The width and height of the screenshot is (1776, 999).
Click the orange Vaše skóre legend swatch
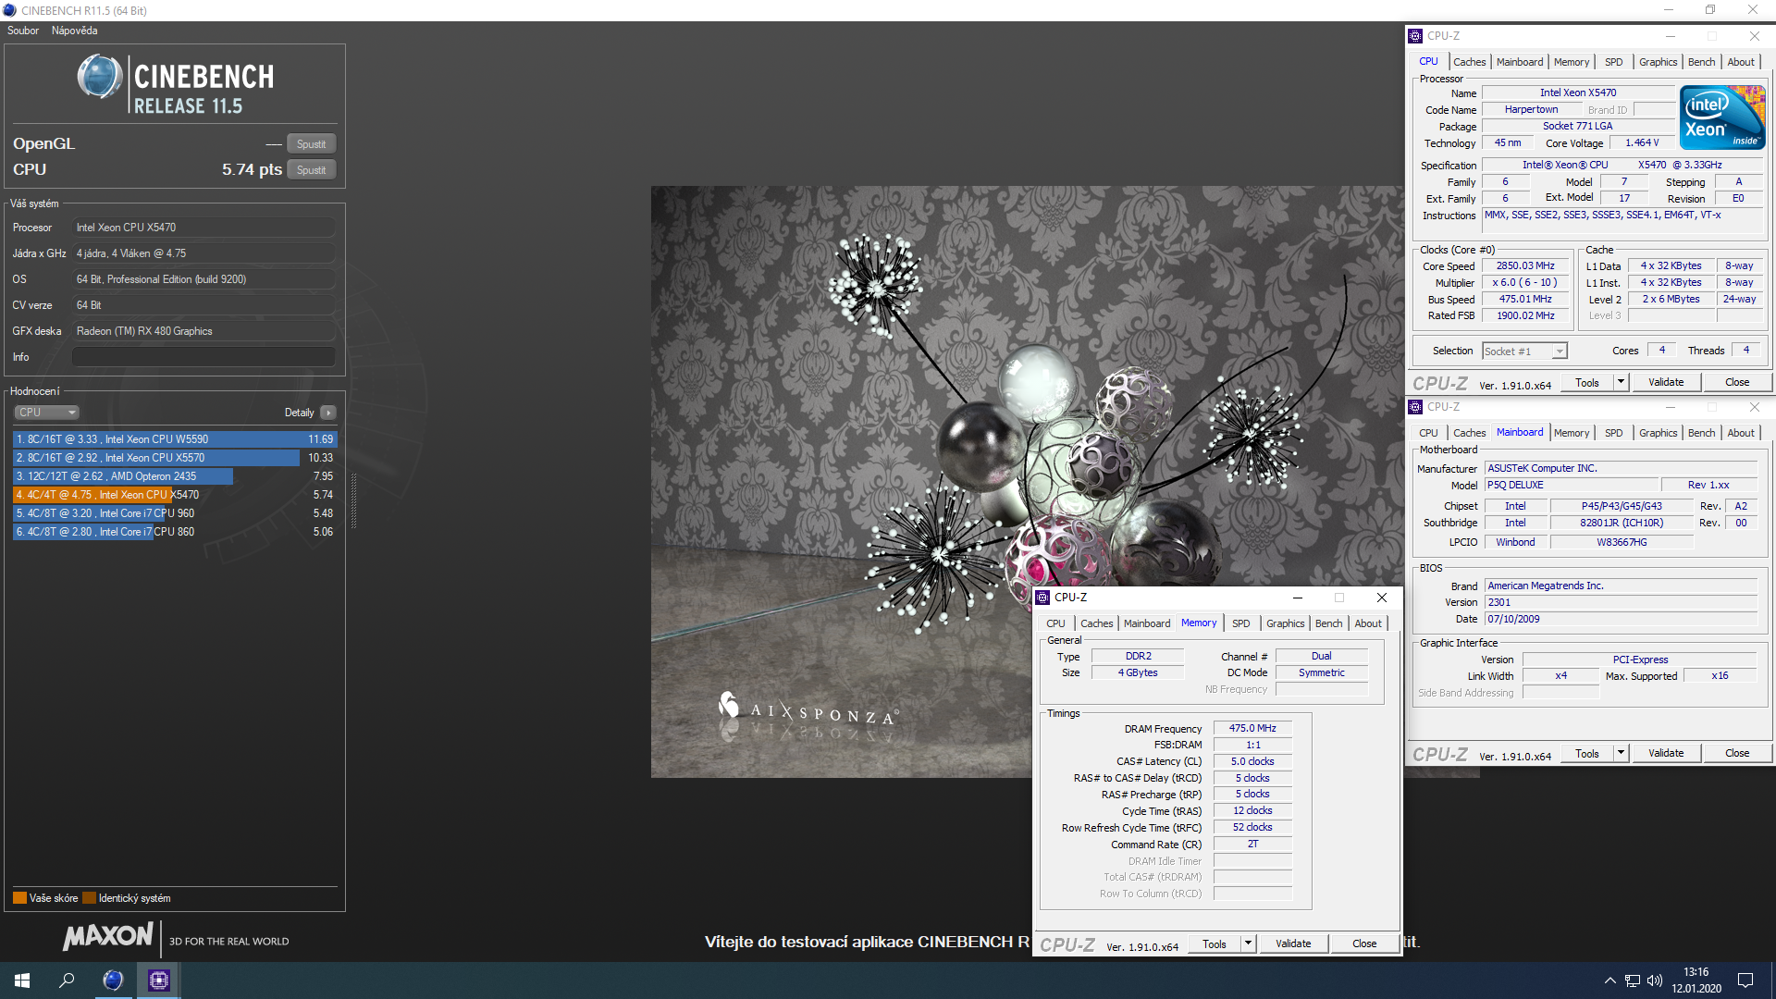click(x=19, y=898)
